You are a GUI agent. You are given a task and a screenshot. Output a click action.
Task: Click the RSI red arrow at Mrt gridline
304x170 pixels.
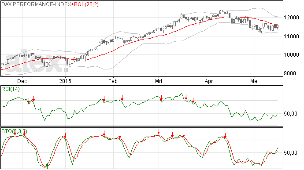[x=161, y=98]
